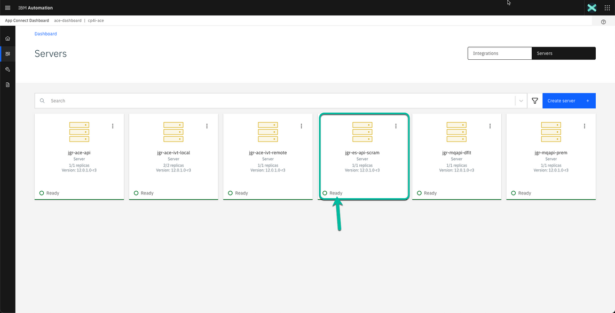The height and width of the screenshot is (313, 615).
Task: Click the wrench tools icon in sidebar
Action: [7, 69]
